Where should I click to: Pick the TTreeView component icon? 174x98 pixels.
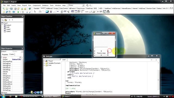click(x=79, y=11)
